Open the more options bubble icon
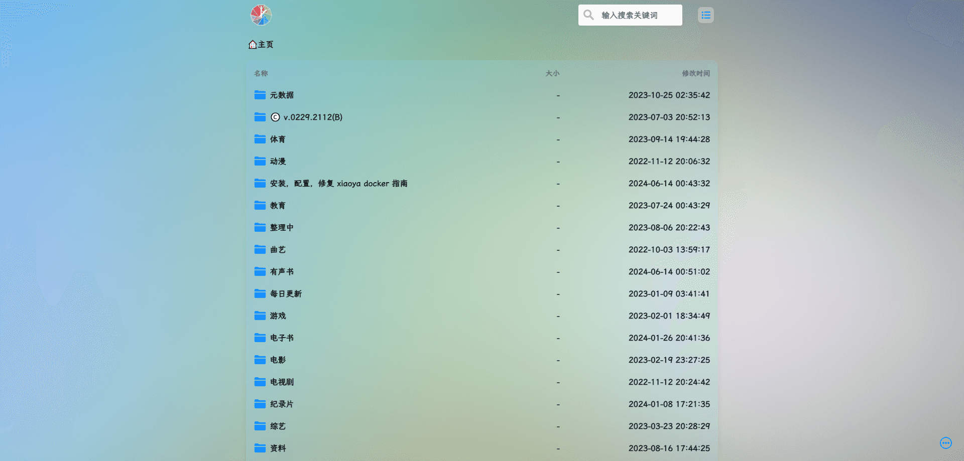This screenshot has height=461, width=964. (946, 443)
